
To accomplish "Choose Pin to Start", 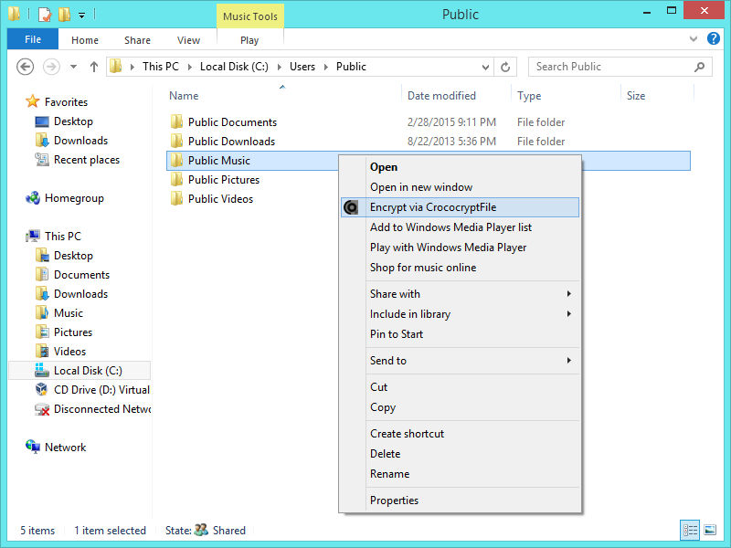I will (x=461, y=334).
